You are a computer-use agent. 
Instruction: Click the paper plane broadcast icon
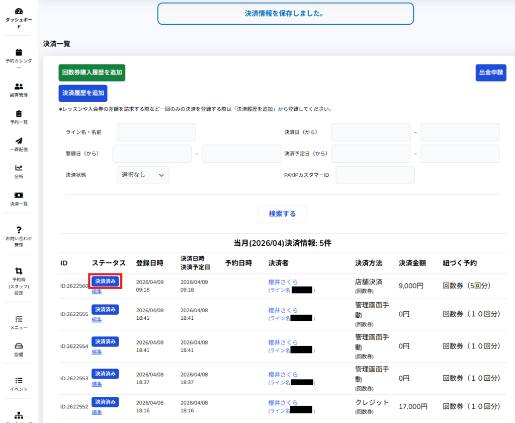coord(19,141)
